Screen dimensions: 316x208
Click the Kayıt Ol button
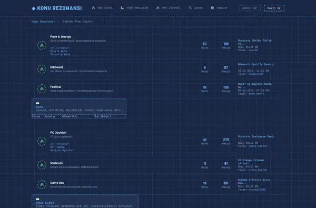coord(274,8)
